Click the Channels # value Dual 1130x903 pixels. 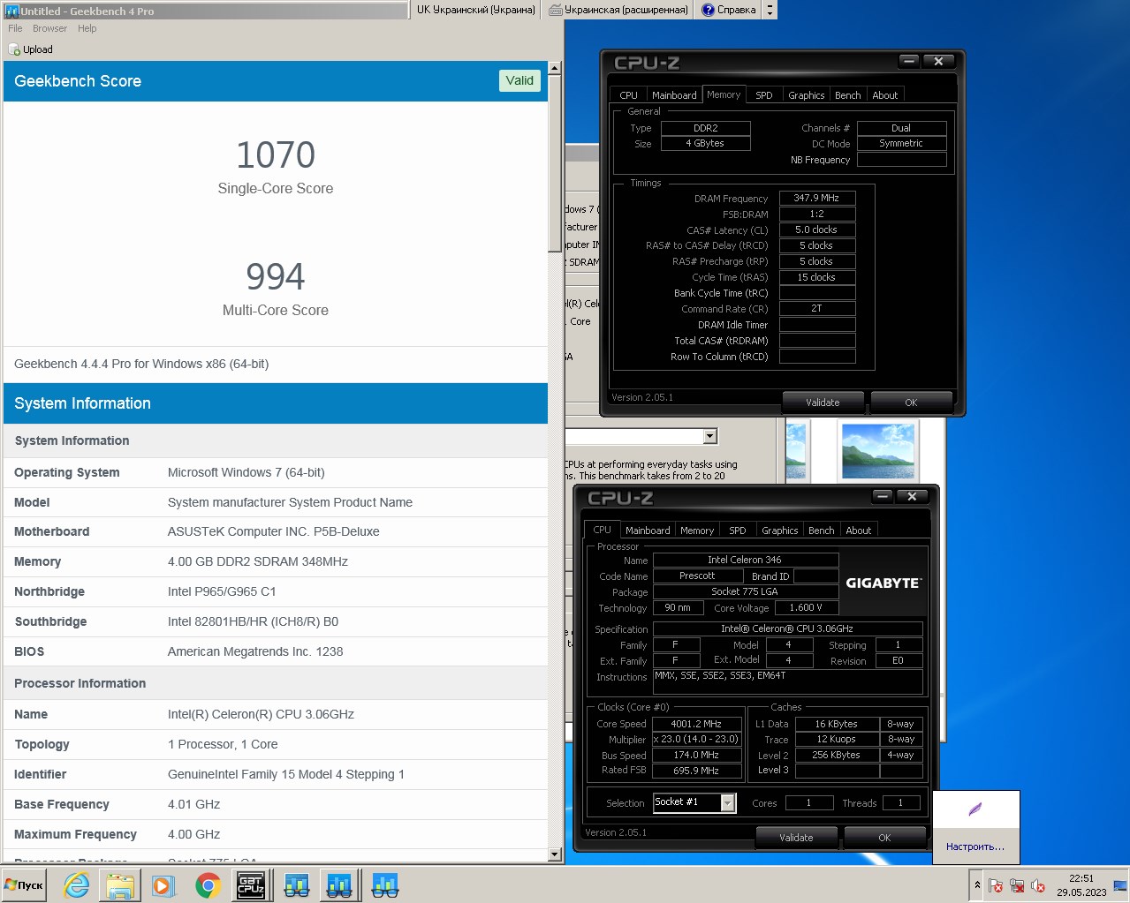901,128
